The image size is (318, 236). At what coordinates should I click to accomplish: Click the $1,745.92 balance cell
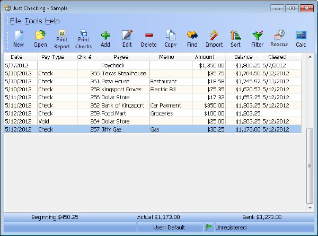coord(244,81)
